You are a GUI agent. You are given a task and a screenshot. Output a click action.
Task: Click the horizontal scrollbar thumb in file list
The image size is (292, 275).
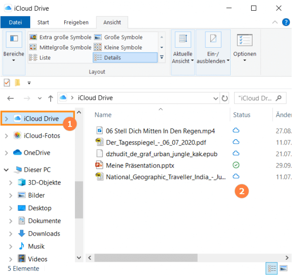(146, 258)
